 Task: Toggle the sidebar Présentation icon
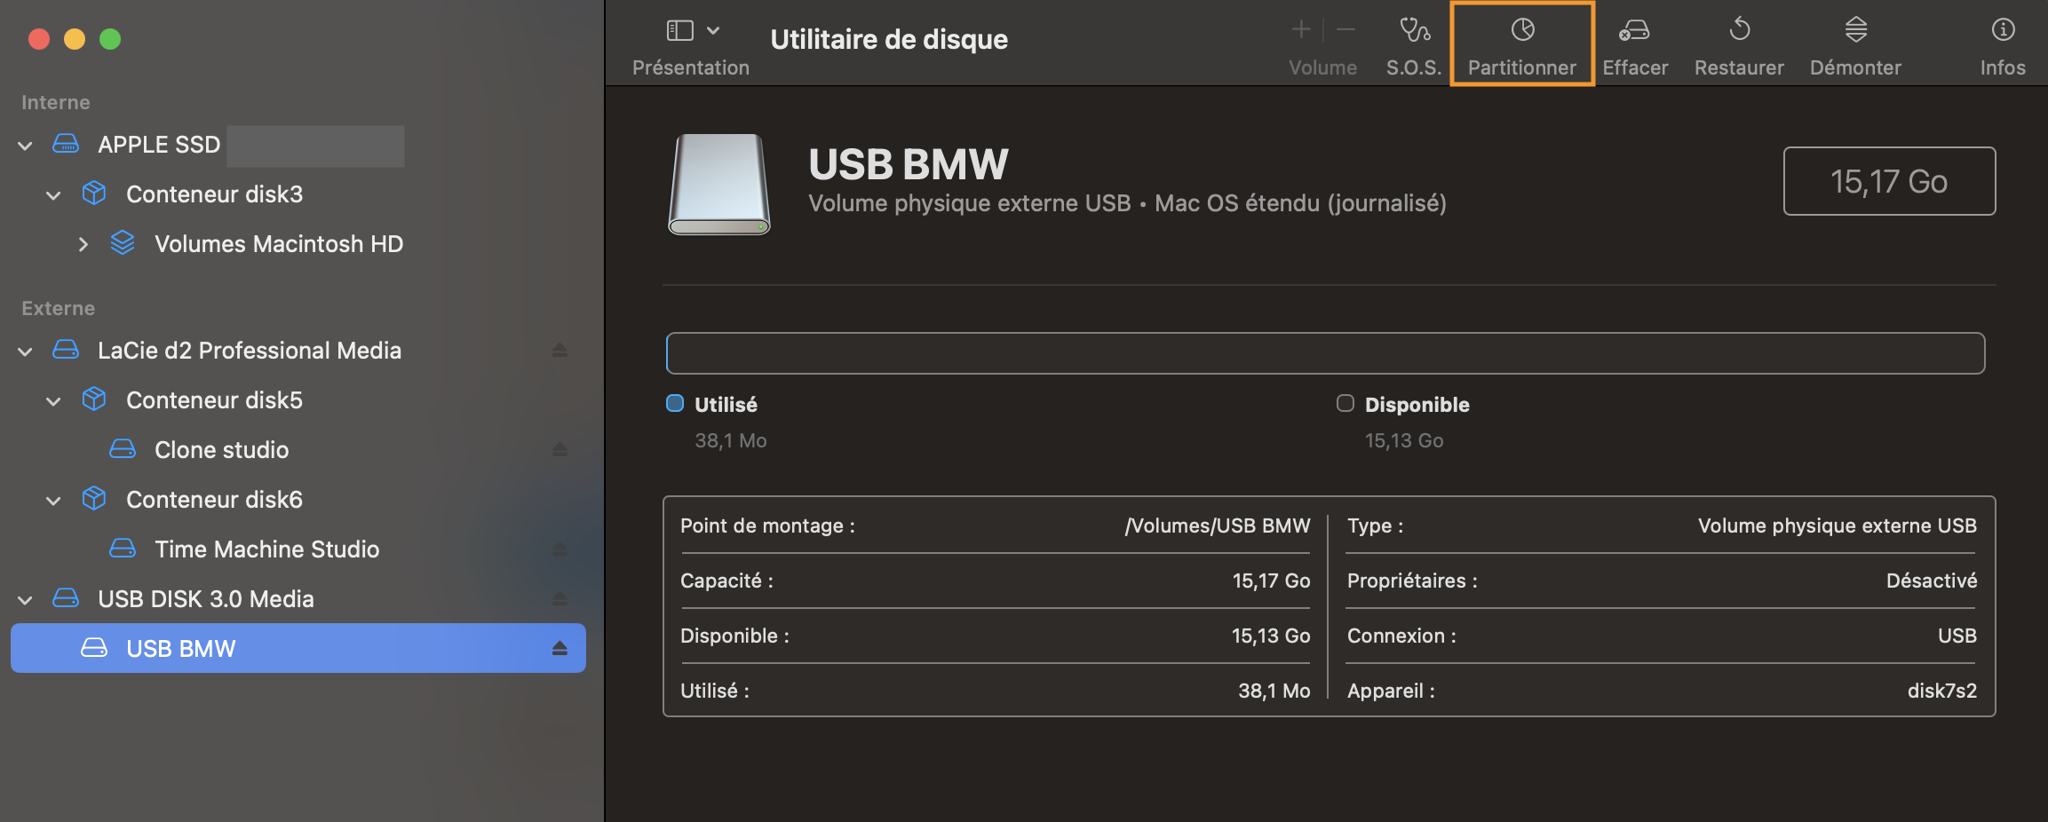[679, 31]
